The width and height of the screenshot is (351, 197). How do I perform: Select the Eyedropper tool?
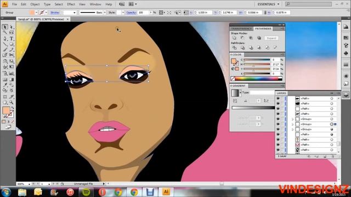5,85
